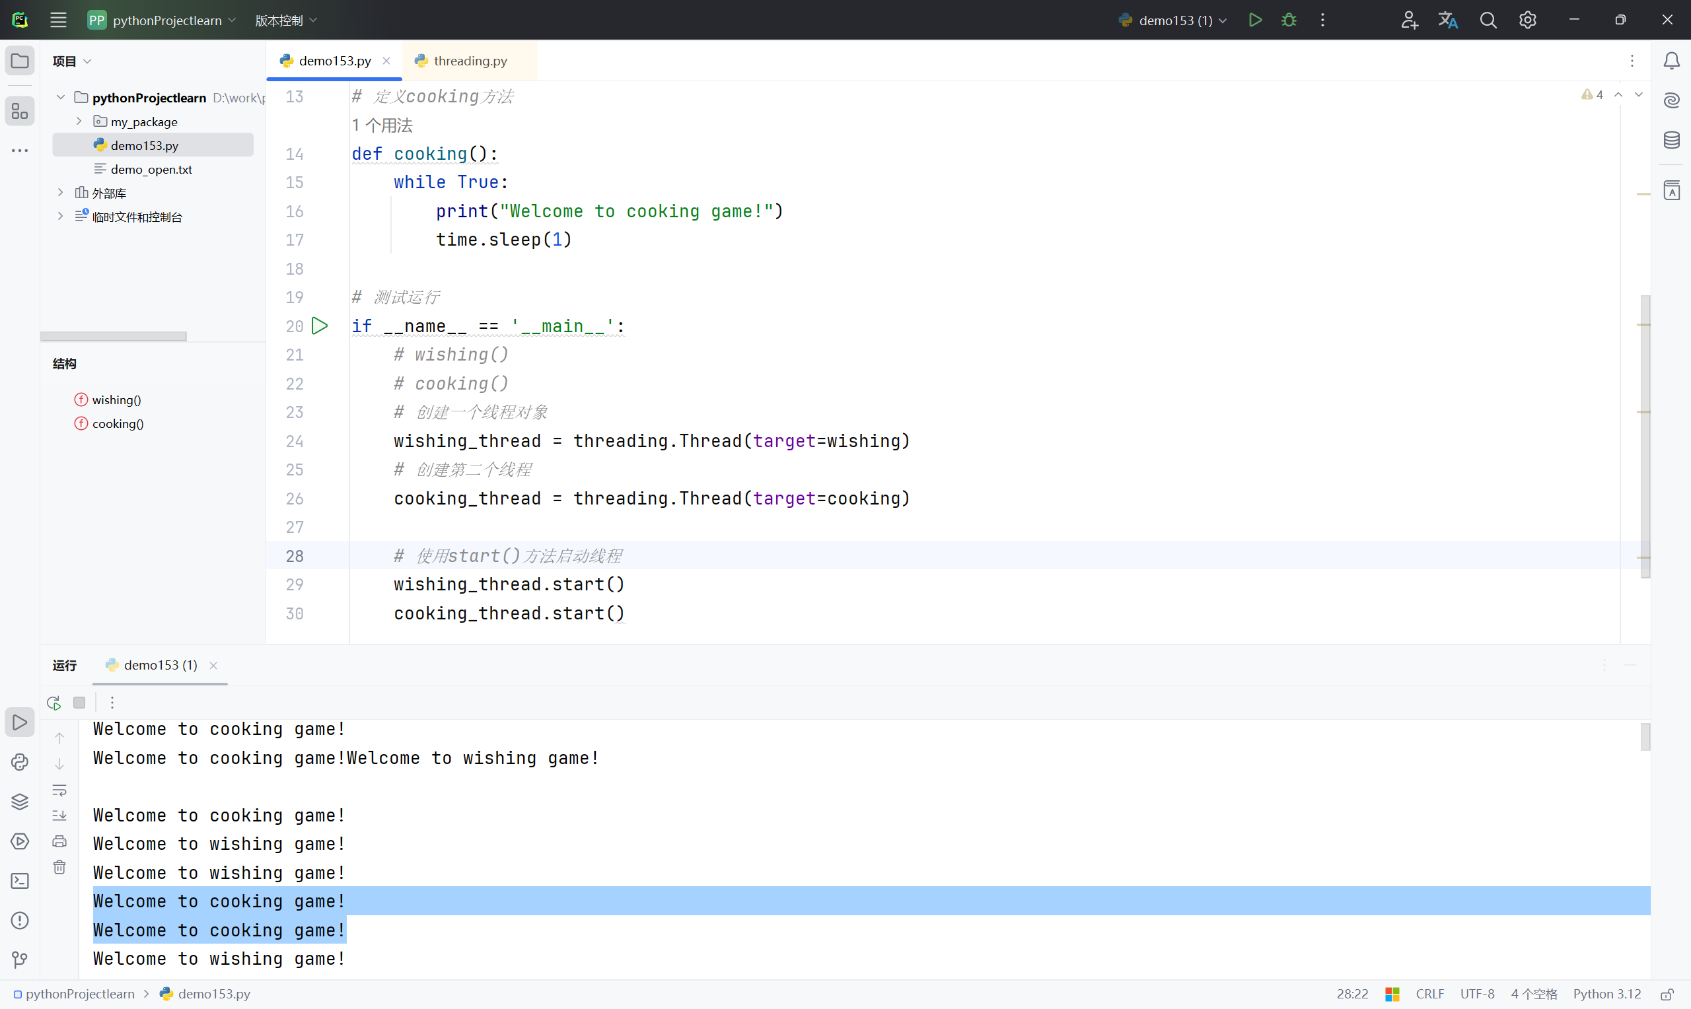Stop the running demo153 process
The image size is (1691, 1009).
tap(79, 703)
